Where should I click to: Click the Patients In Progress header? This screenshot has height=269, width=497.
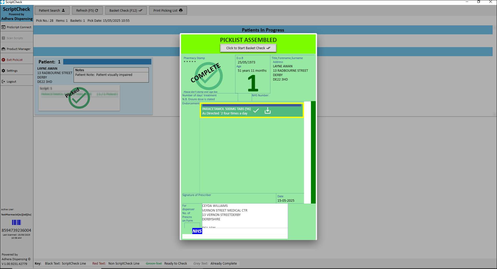coord(263,30)
